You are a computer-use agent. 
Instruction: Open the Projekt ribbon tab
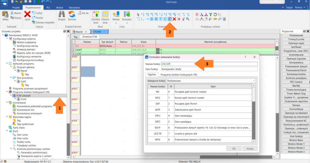[x=16, y=8]
